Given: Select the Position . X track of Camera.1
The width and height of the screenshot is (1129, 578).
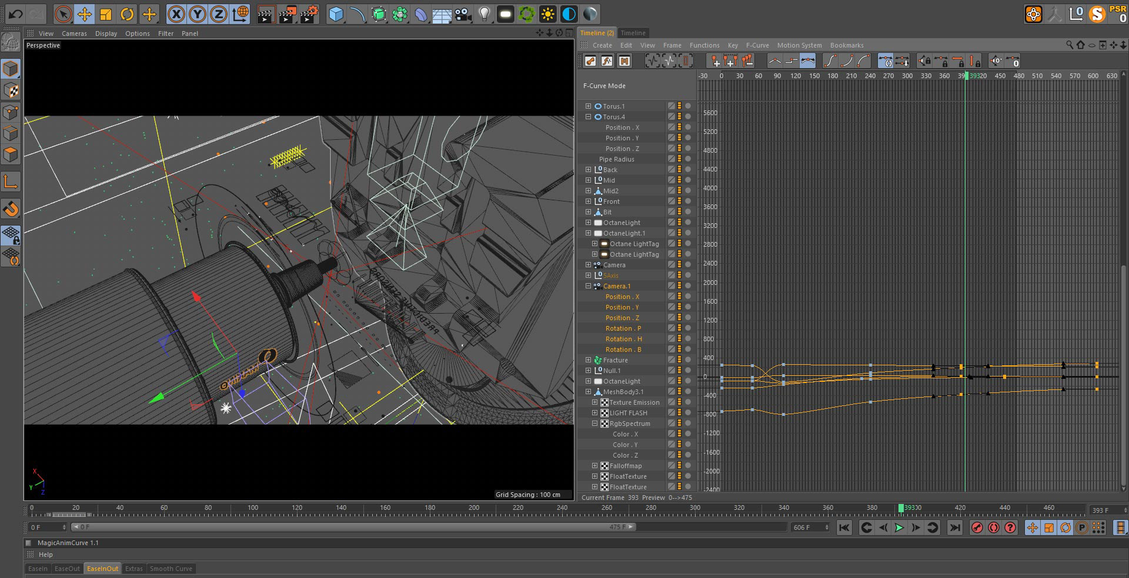Looking at the screenshot, I should 622,297.
